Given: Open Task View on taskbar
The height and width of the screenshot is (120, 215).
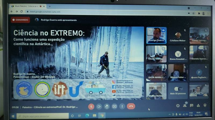Looking at the screenshot, I should [79, 116].
